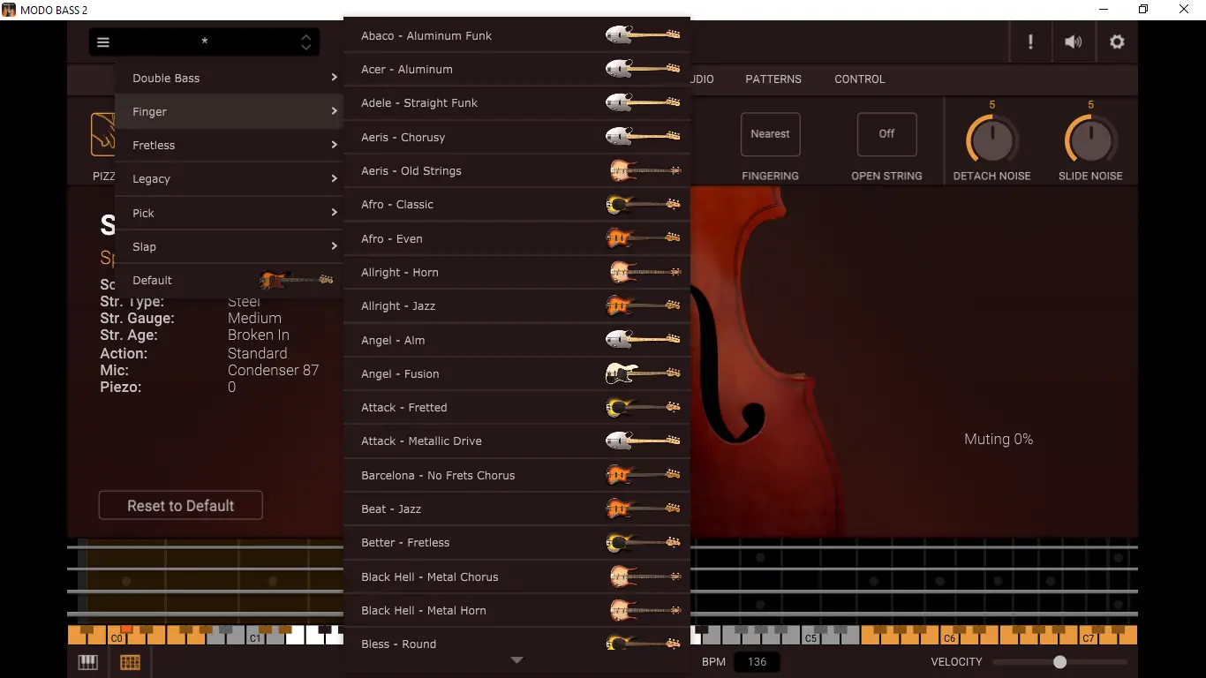1206x678 pixels.
Task: Click bass thumbnail beside Acer - Aluminum
Action: pyautogui.click(x=643, y=69)
